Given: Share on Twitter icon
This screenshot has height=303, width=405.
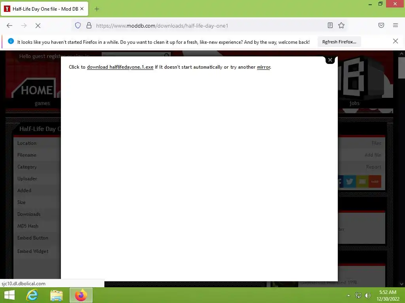Looking at the screenshot, I should [350, 181].
